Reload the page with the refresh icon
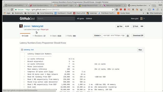 click(12, 10)
